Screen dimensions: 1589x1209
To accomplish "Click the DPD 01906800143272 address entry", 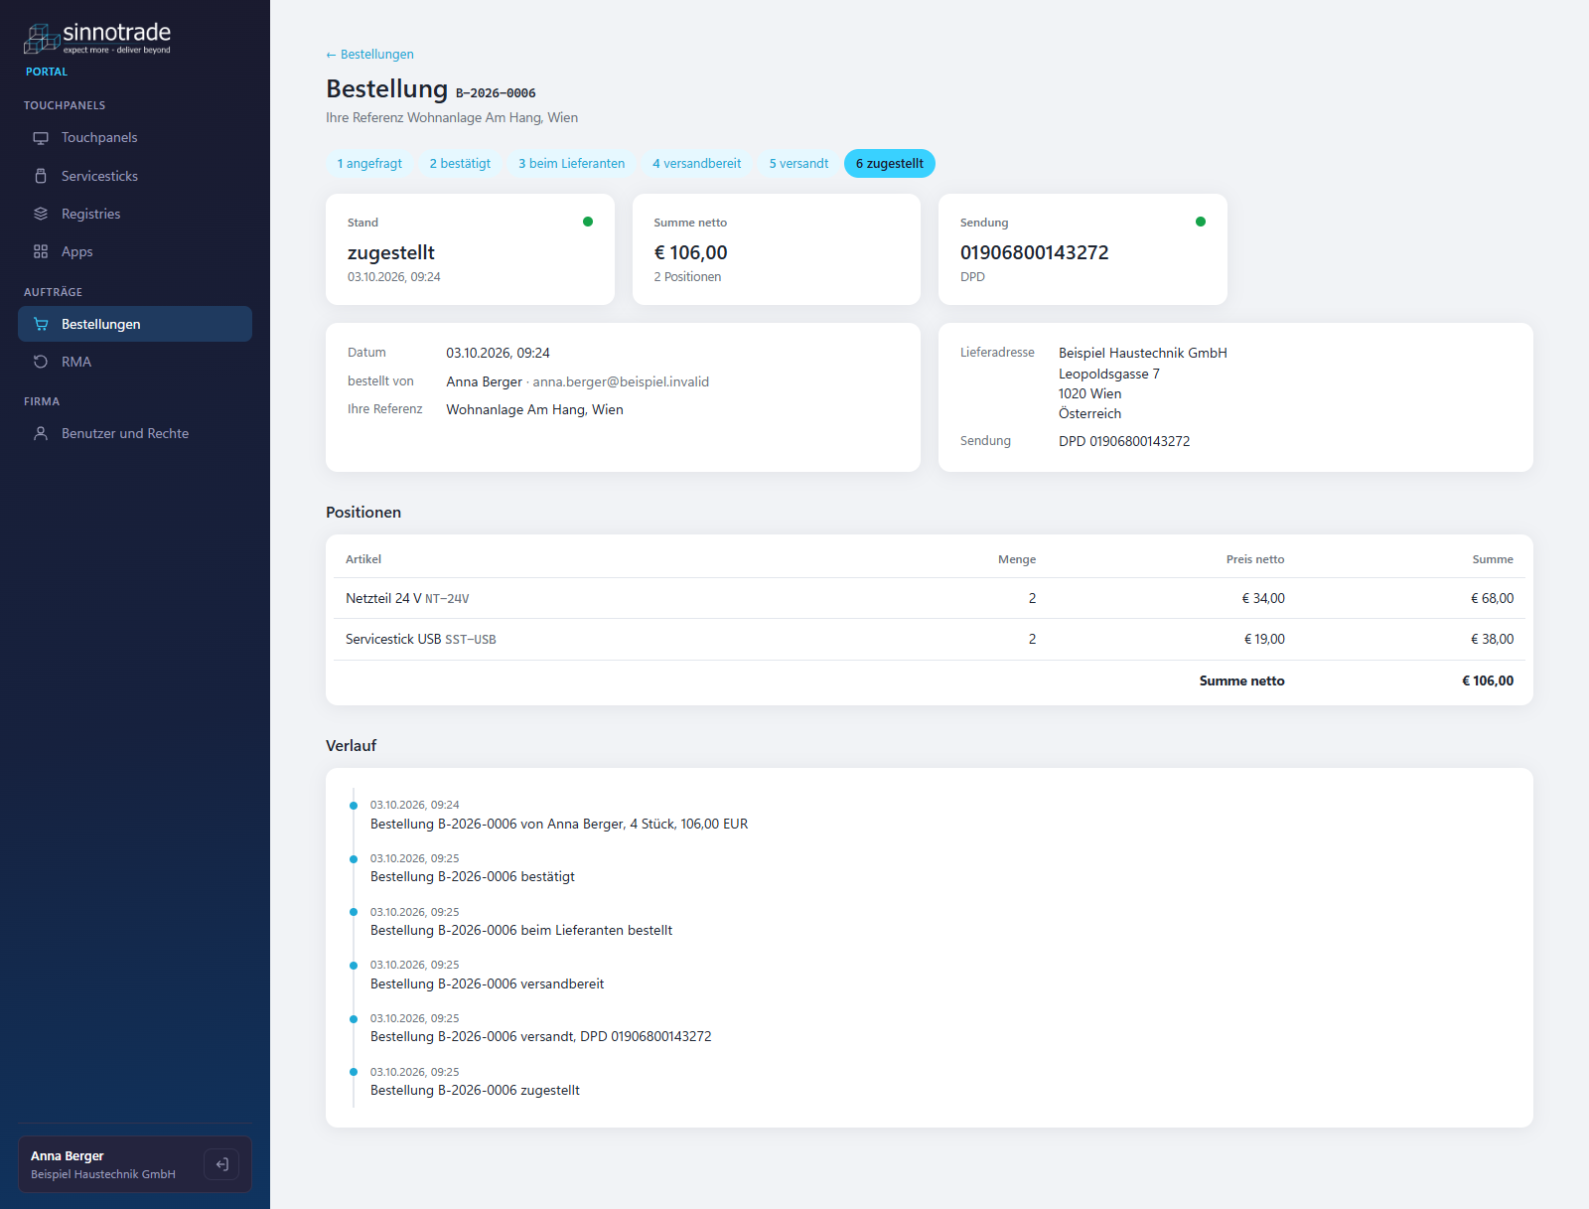I will pyautogui.click(x=1124, y=441).
